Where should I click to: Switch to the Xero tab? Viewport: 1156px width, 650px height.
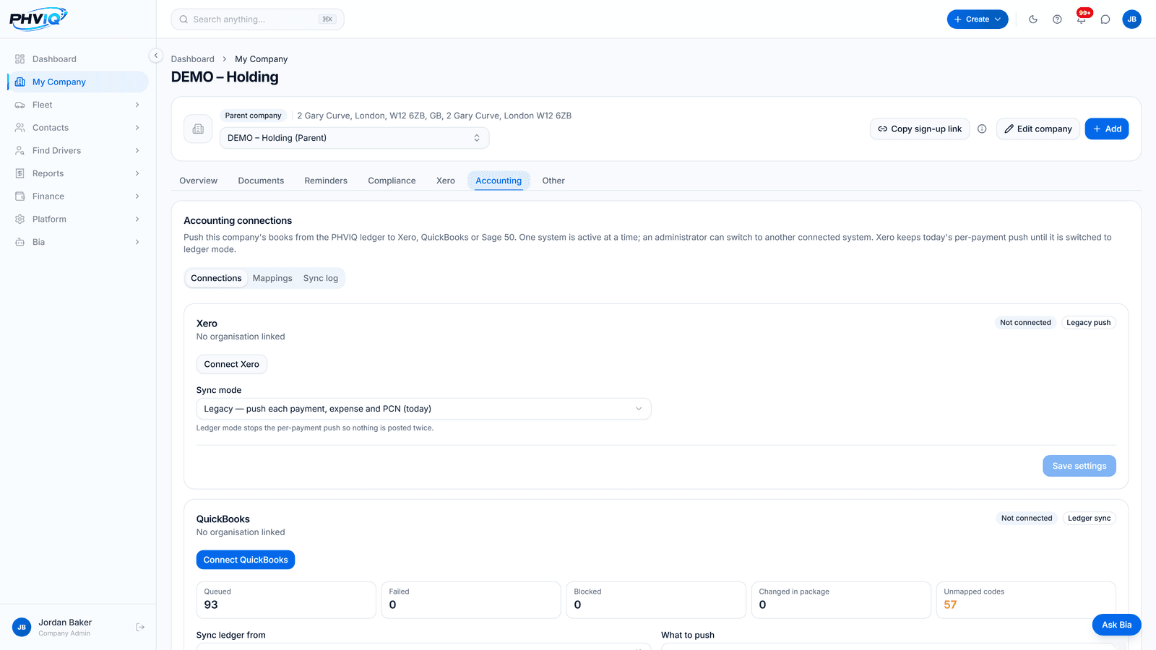point(446,181)
